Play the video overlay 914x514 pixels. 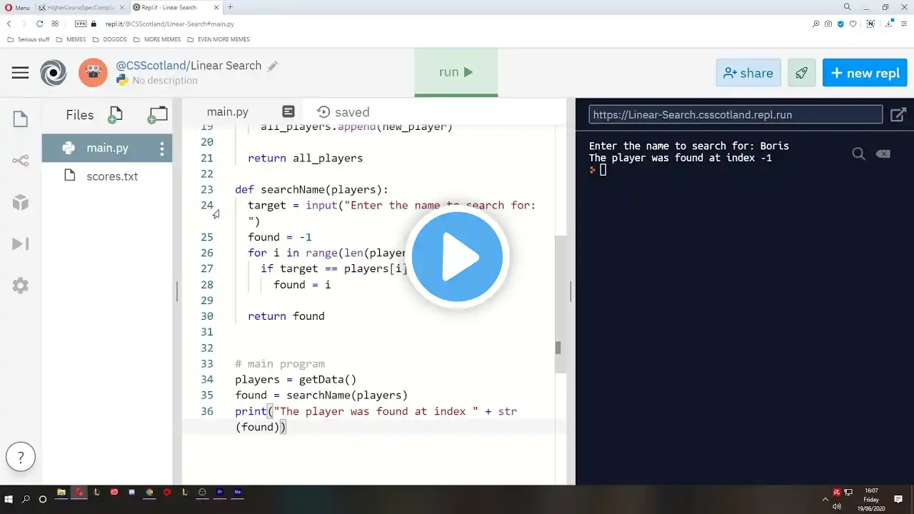click(457, 257)
